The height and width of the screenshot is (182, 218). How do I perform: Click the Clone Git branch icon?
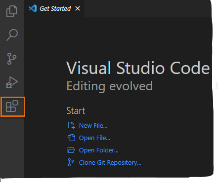point(71,162)
